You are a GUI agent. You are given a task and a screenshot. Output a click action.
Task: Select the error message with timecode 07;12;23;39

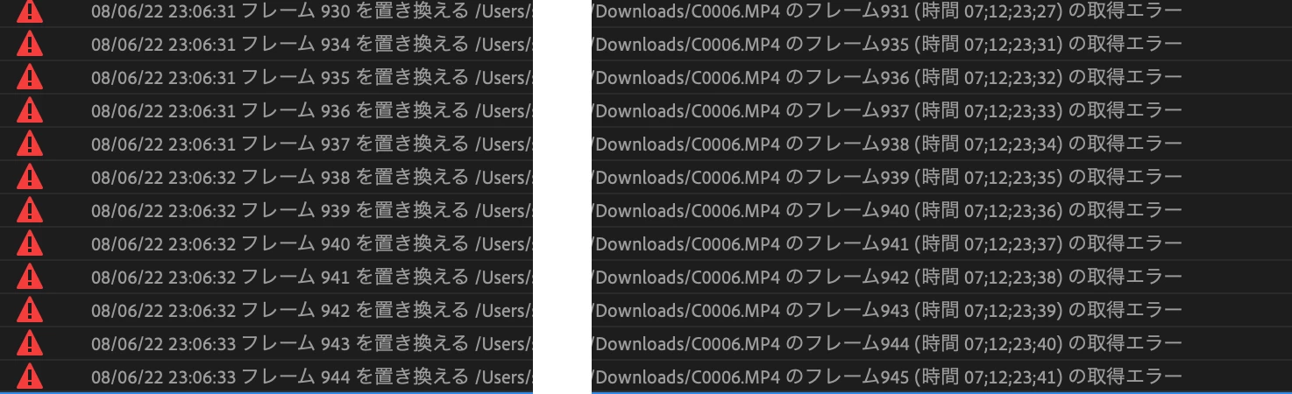(887, 311)
